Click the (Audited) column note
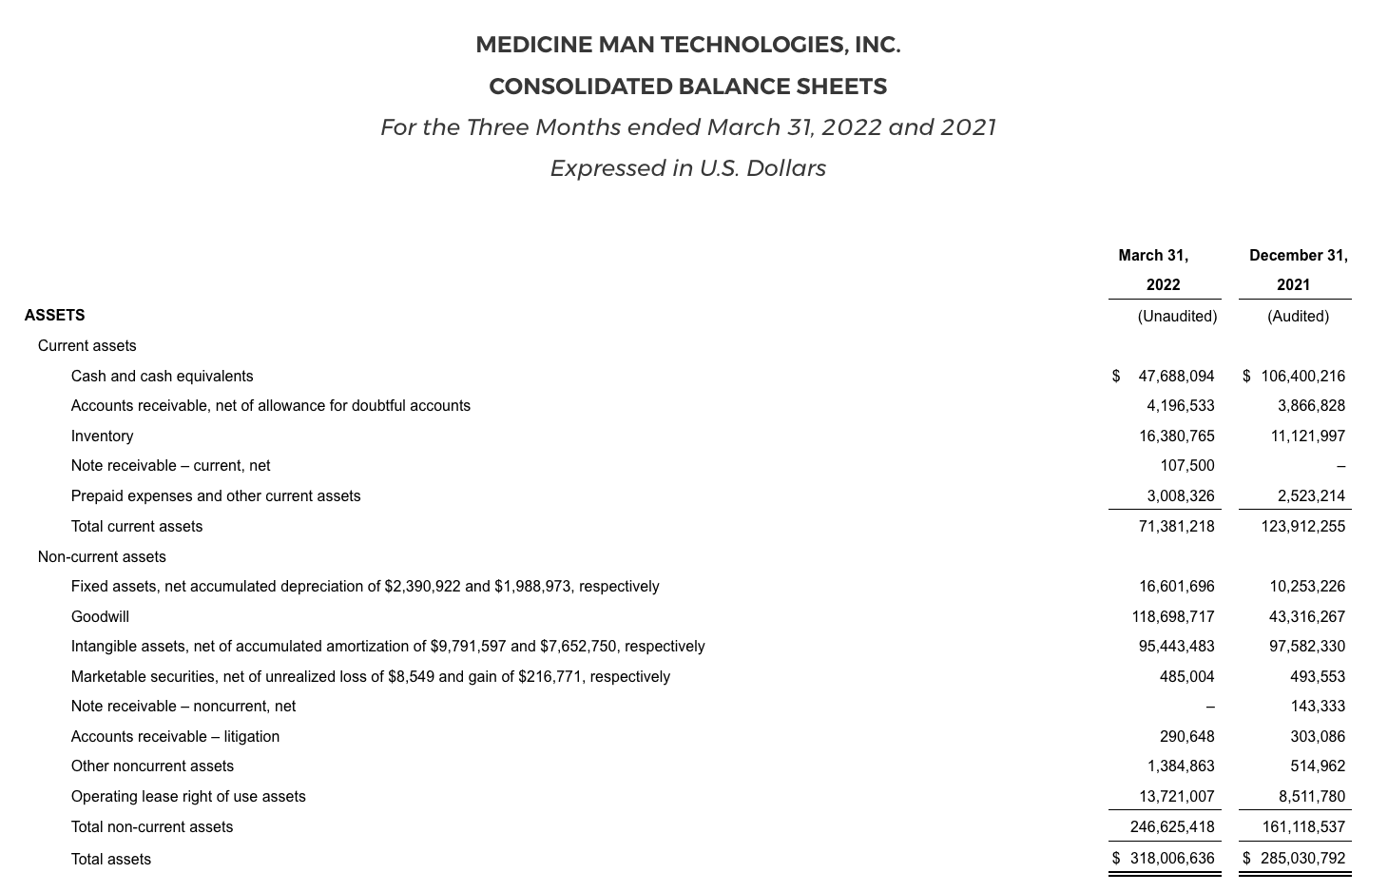Image resolution: width=1388 pixels, height=892 pixels. (x=1298, y=316)
